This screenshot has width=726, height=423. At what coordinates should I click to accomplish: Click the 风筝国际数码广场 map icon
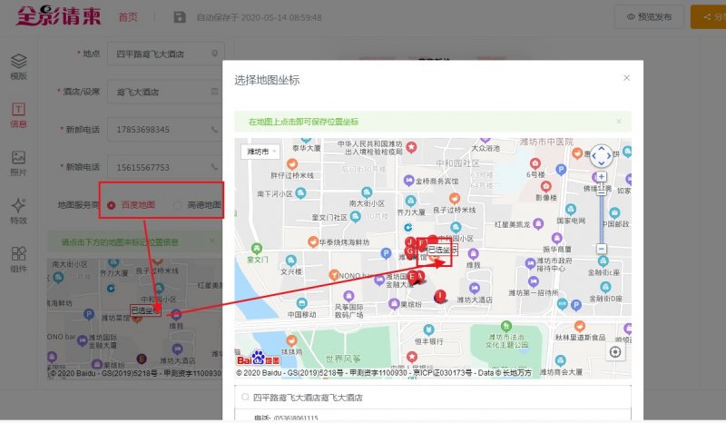pyautogui.click(x=348, y=296)
